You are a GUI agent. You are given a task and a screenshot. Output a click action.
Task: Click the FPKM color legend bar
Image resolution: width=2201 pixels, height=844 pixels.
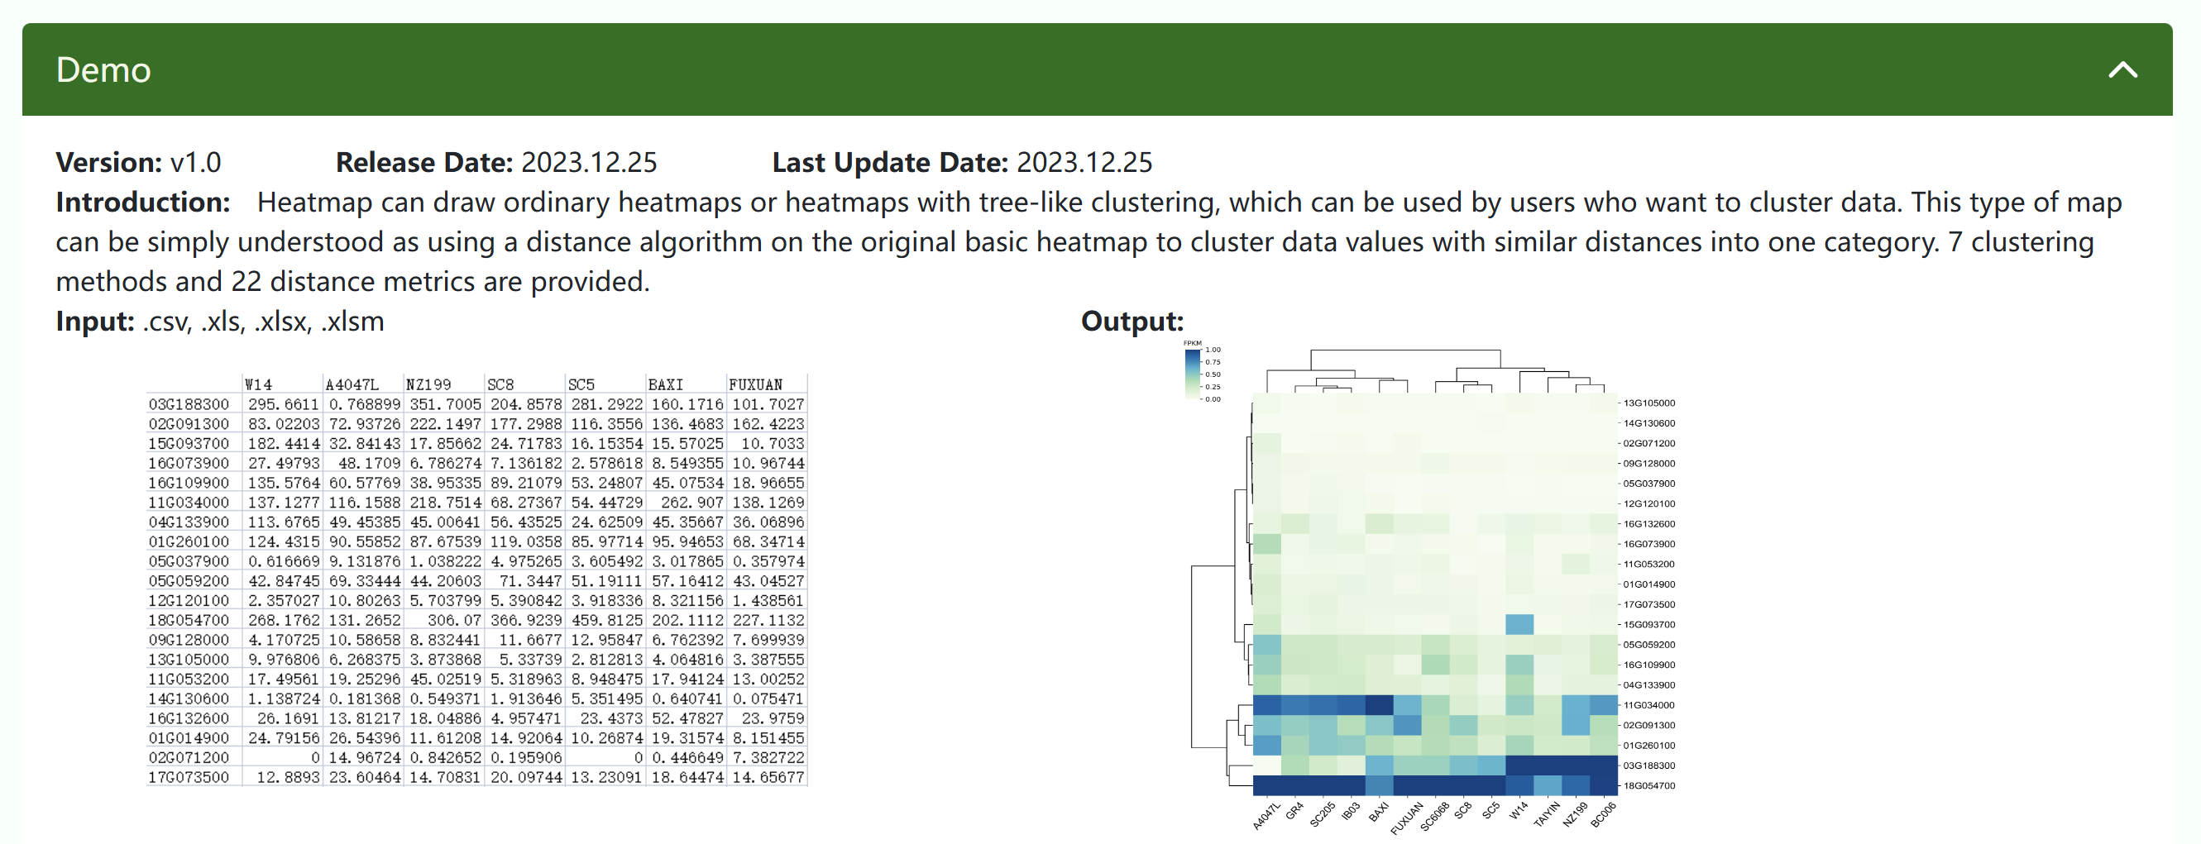(1192, 374)
